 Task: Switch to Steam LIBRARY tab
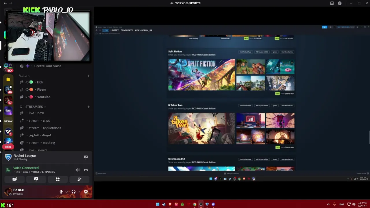[x=114, y=30]
